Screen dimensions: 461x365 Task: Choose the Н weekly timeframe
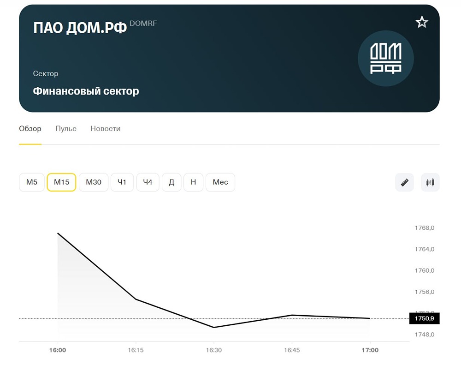(x=193, y=182)
